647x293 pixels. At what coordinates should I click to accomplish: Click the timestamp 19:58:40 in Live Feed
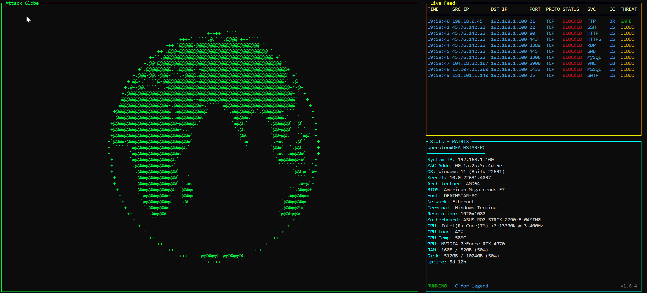pos(438,21)
